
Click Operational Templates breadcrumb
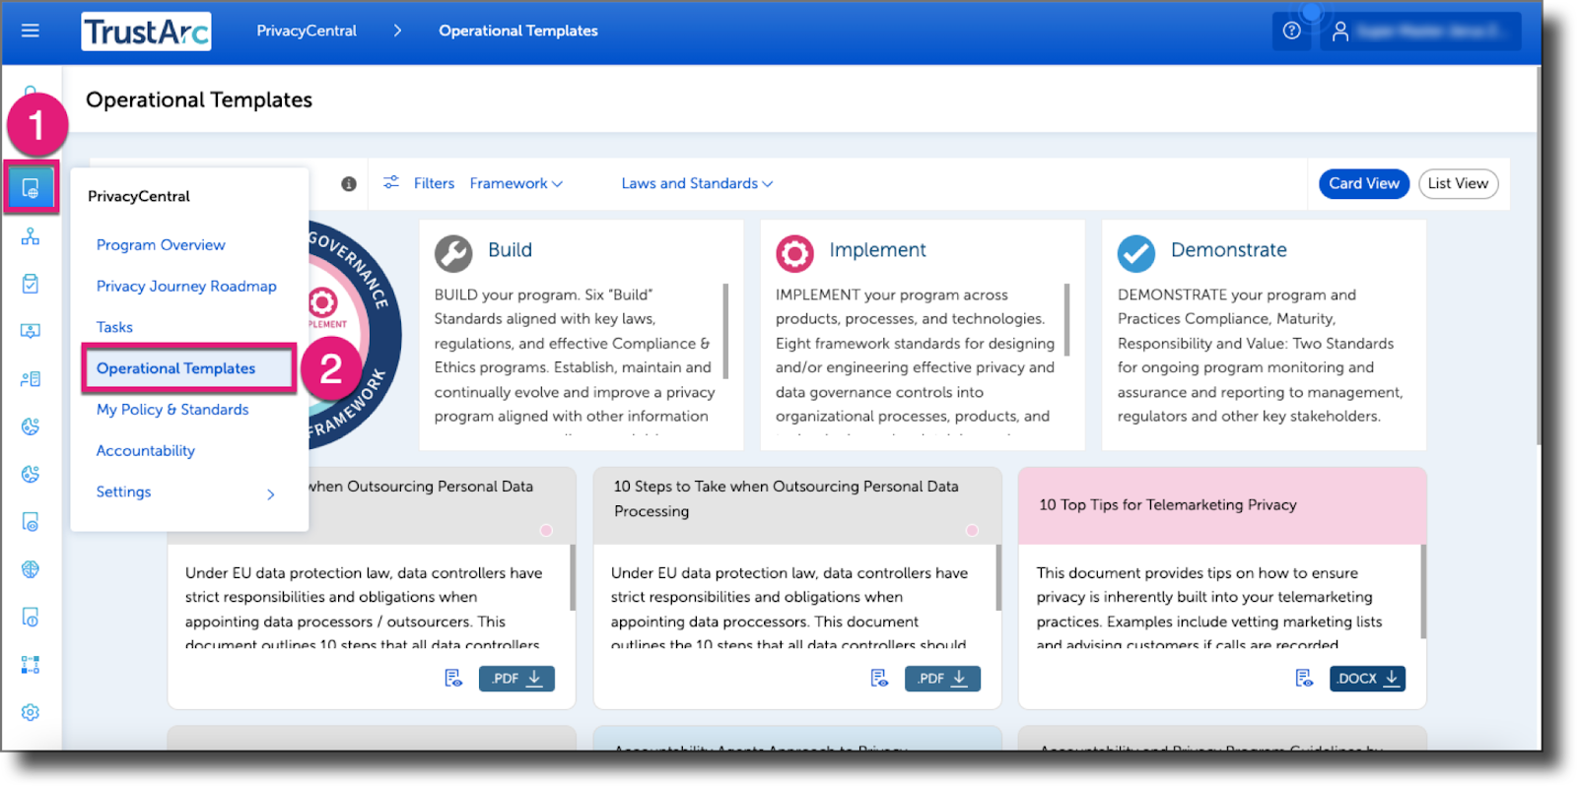518,31
